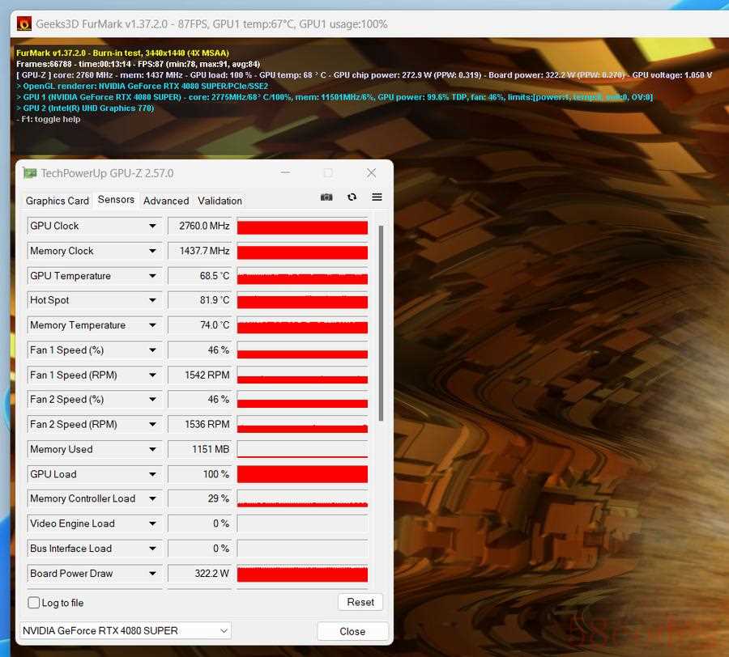The image size is (729, 657).
Task: Close the GPU-Z window via X
Action: 371,173
